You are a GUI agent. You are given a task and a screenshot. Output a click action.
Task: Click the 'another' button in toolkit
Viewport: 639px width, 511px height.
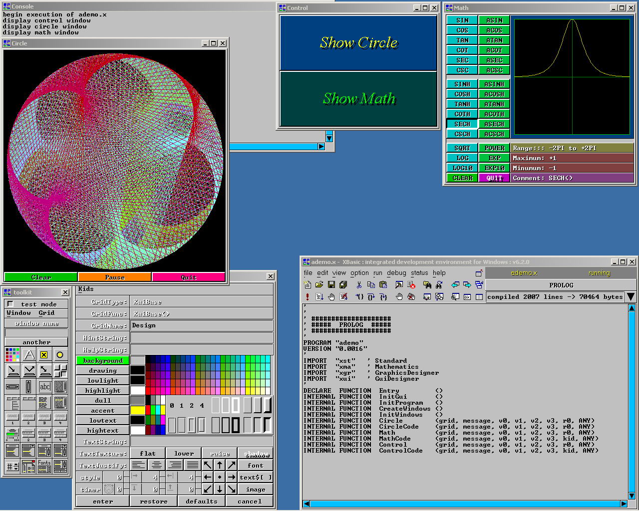[36, 342]
